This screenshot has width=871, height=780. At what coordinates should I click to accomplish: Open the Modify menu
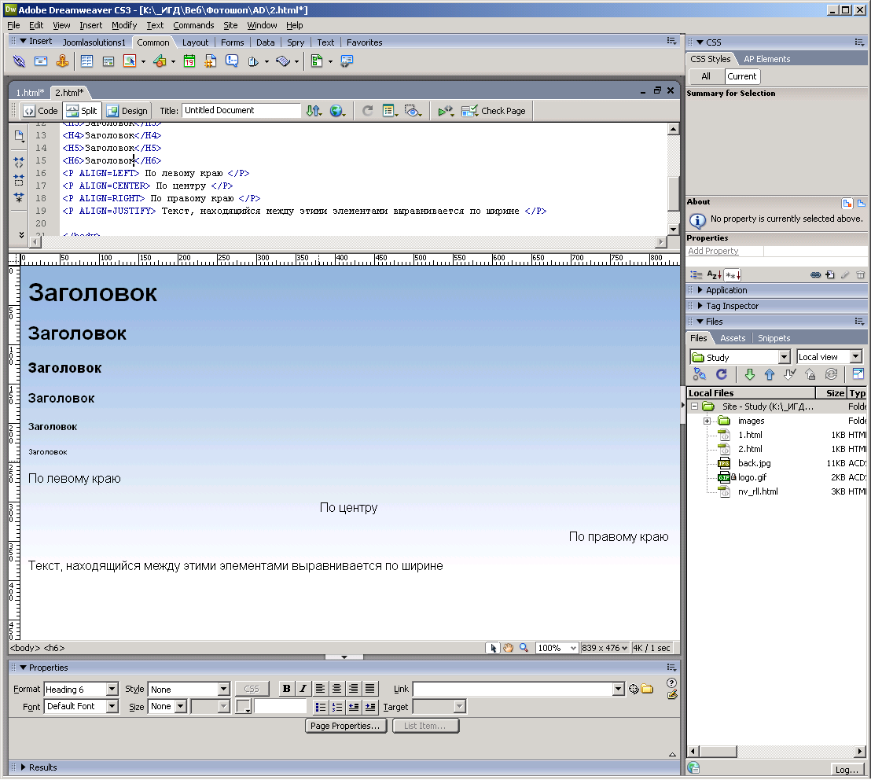[124, 25]
